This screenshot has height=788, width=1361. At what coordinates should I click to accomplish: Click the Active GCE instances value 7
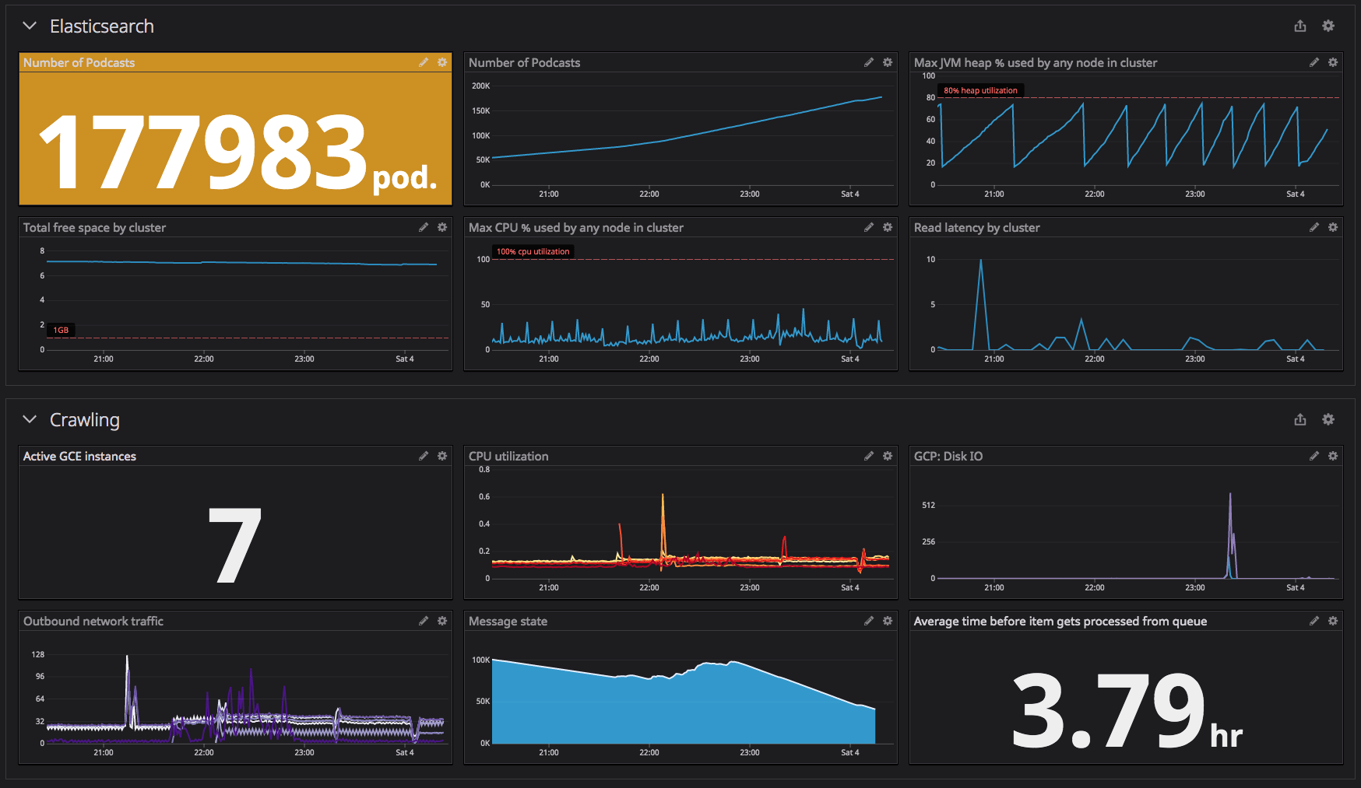pos(235,545)
